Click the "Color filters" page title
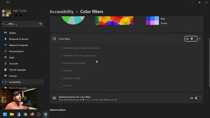 (x=92, y=12)
